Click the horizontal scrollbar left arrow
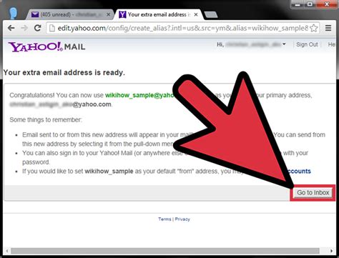Image resolution: width=339 pixels, height=258 pixels. (7, 251)
